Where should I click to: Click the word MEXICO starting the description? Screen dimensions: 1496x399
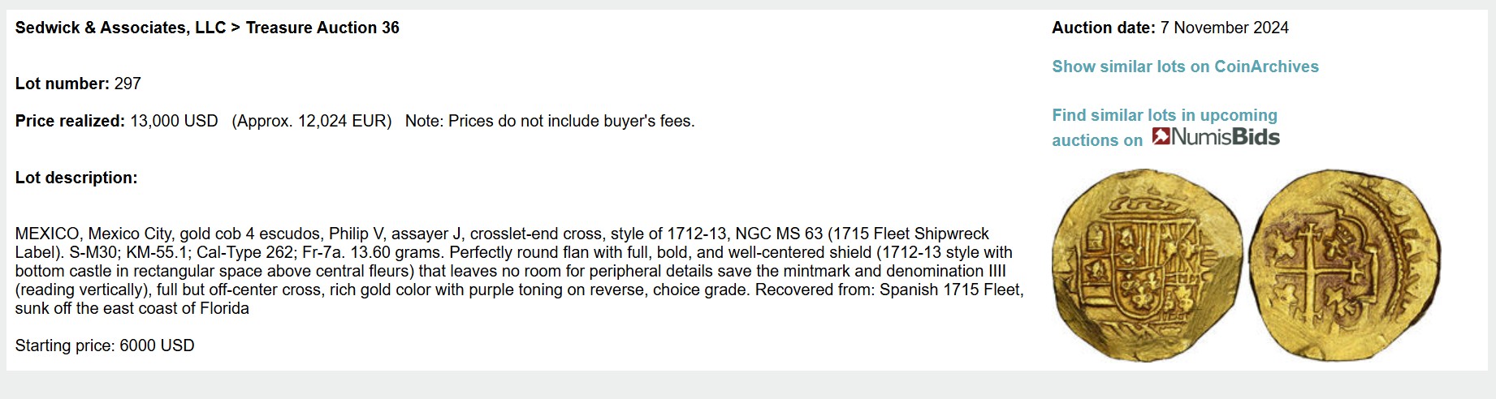pyautogui.click(x=47, y=234)
